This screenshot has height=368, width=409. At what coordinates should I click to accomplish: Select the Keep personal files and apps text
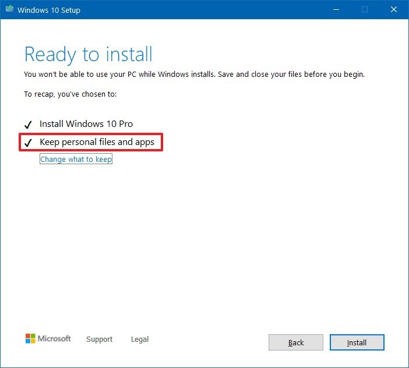pyautogui.click(x=97, y=142)
